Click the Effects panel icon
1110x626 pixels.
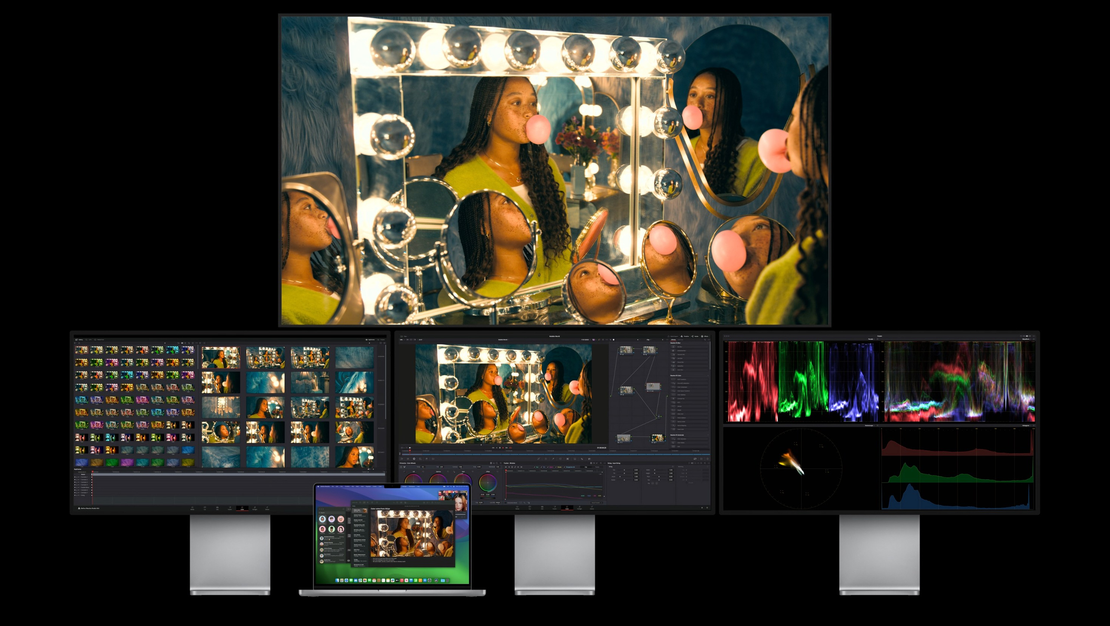coord(702,336)
